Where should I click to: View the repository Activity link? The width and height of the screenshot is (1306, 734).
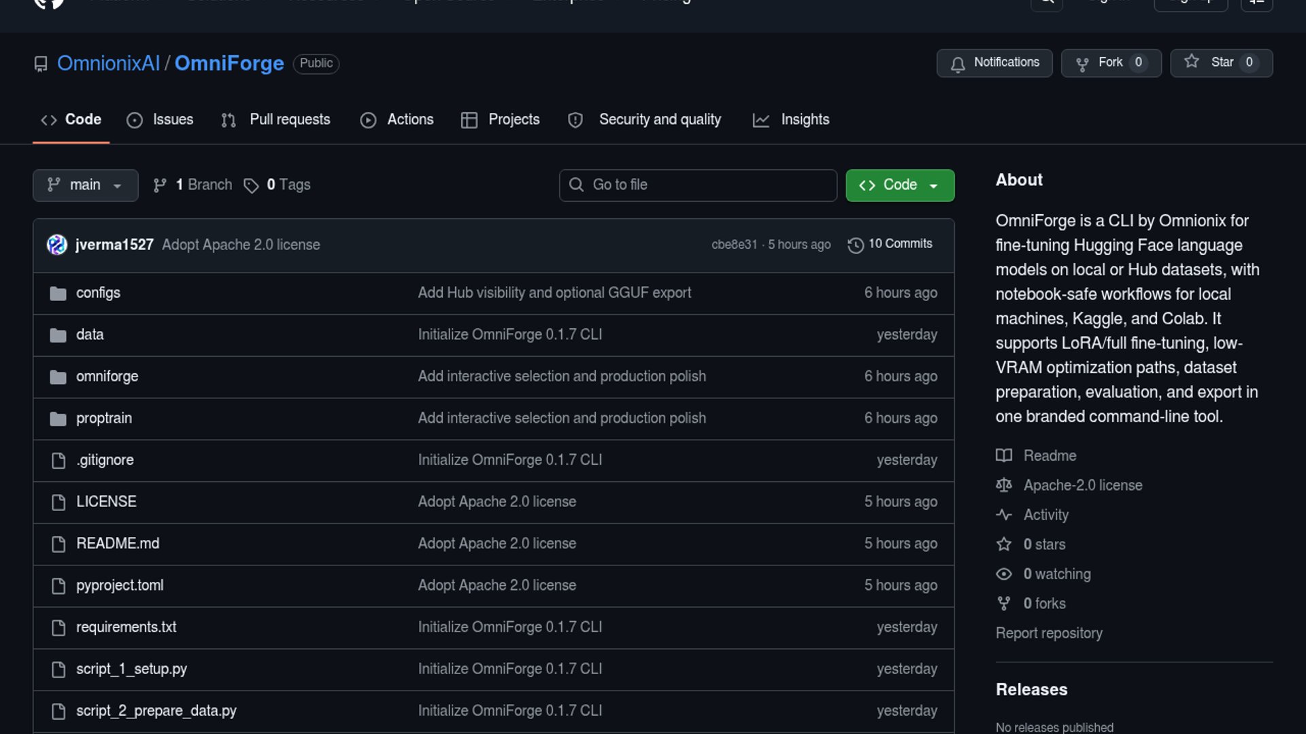(1045, 515)
